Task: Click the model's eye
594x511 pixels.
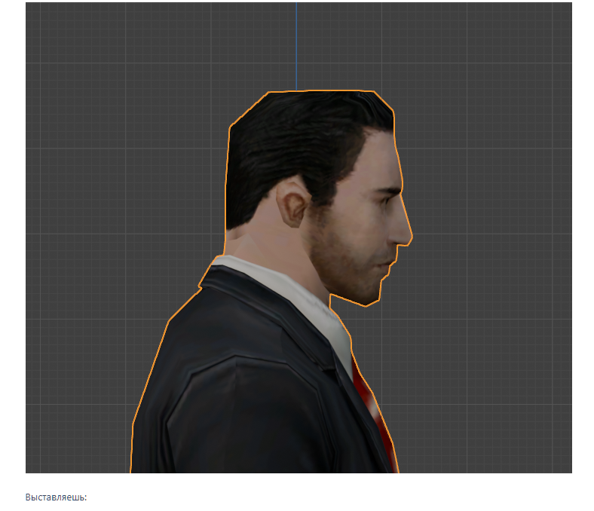Action: click(387, 200)
